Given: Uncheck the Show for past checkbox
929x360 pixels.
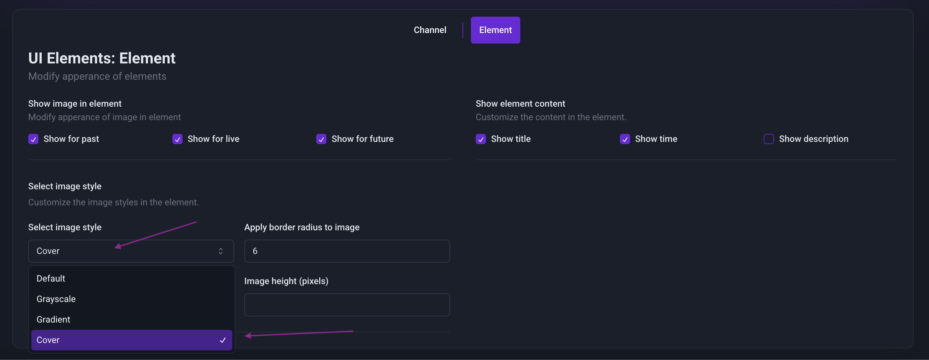Looking at the screenshot, I should [33, 139].
